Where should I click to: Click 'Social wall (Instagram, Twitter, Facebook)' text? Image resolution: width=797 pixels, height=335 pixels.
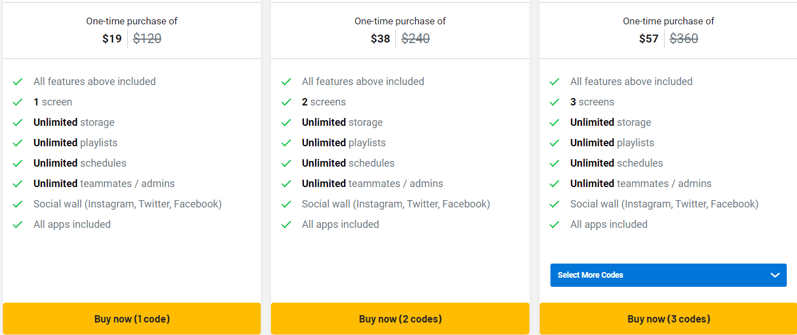coord(127,204)
